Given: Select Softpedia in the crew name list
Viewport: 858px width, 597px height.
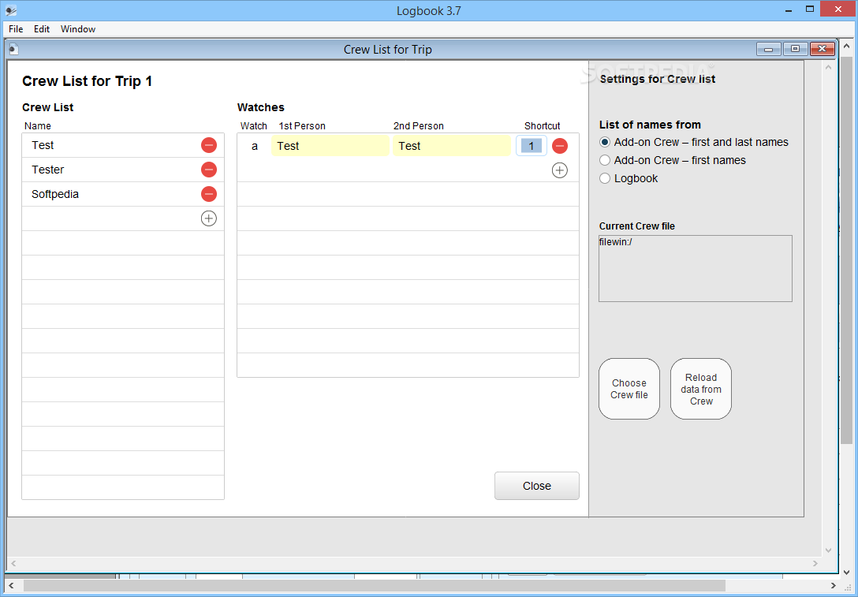Looking at the screenshot, I should (54, 194).
